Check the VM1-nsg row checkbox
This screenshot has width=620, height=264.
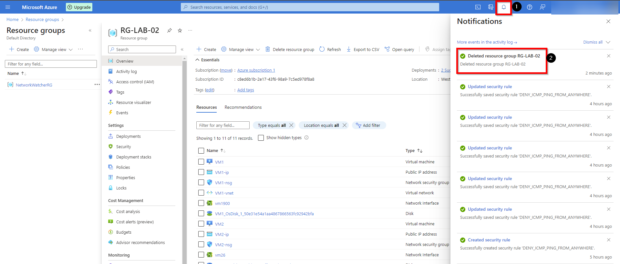[x=201, y=182]
